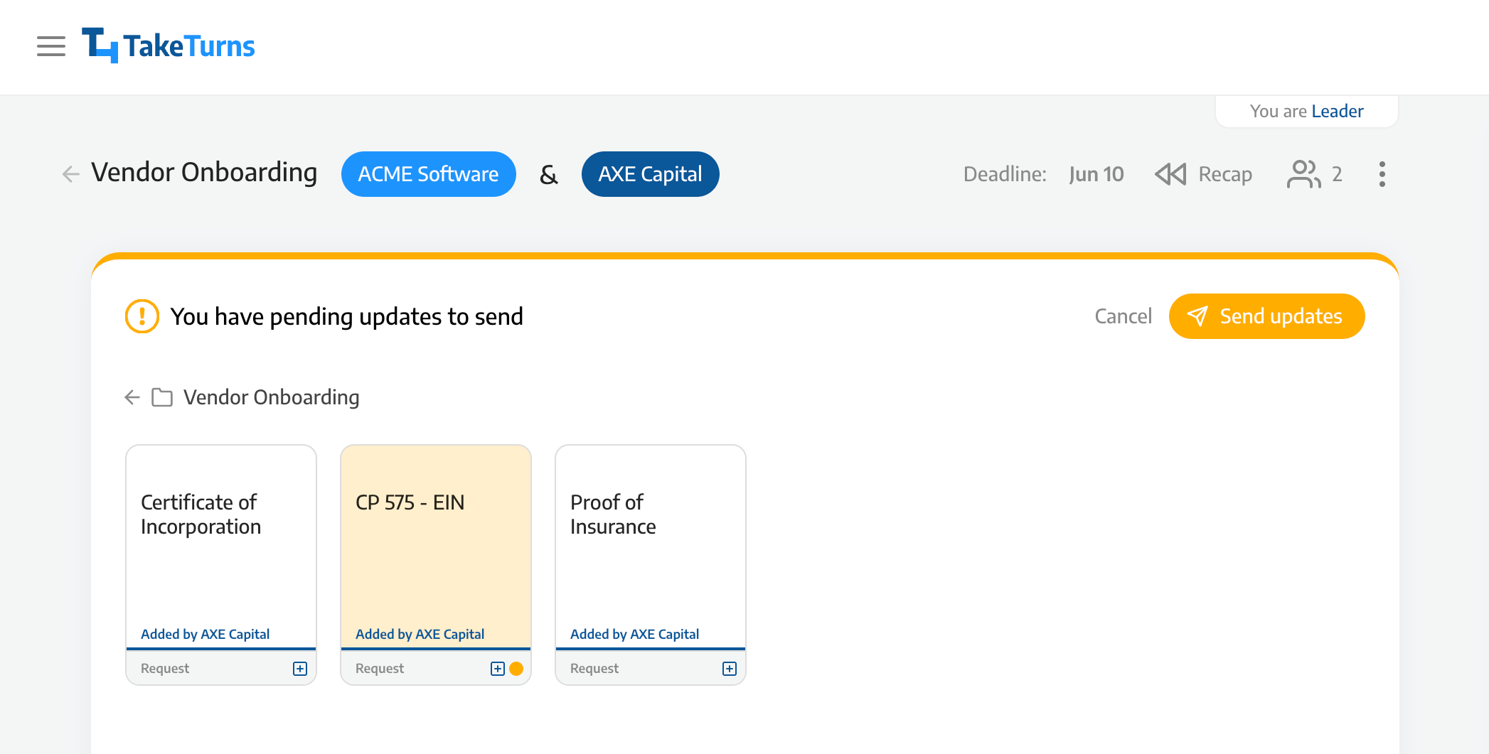Click orange pending dot on CP 575 card
This screenshot has height=754, width=1489.
coord(516,669)
